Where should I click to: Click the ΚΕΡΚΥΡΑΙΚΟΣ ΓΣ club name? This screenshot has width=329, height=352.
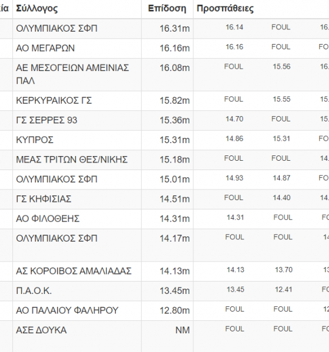tap(54, 100)
